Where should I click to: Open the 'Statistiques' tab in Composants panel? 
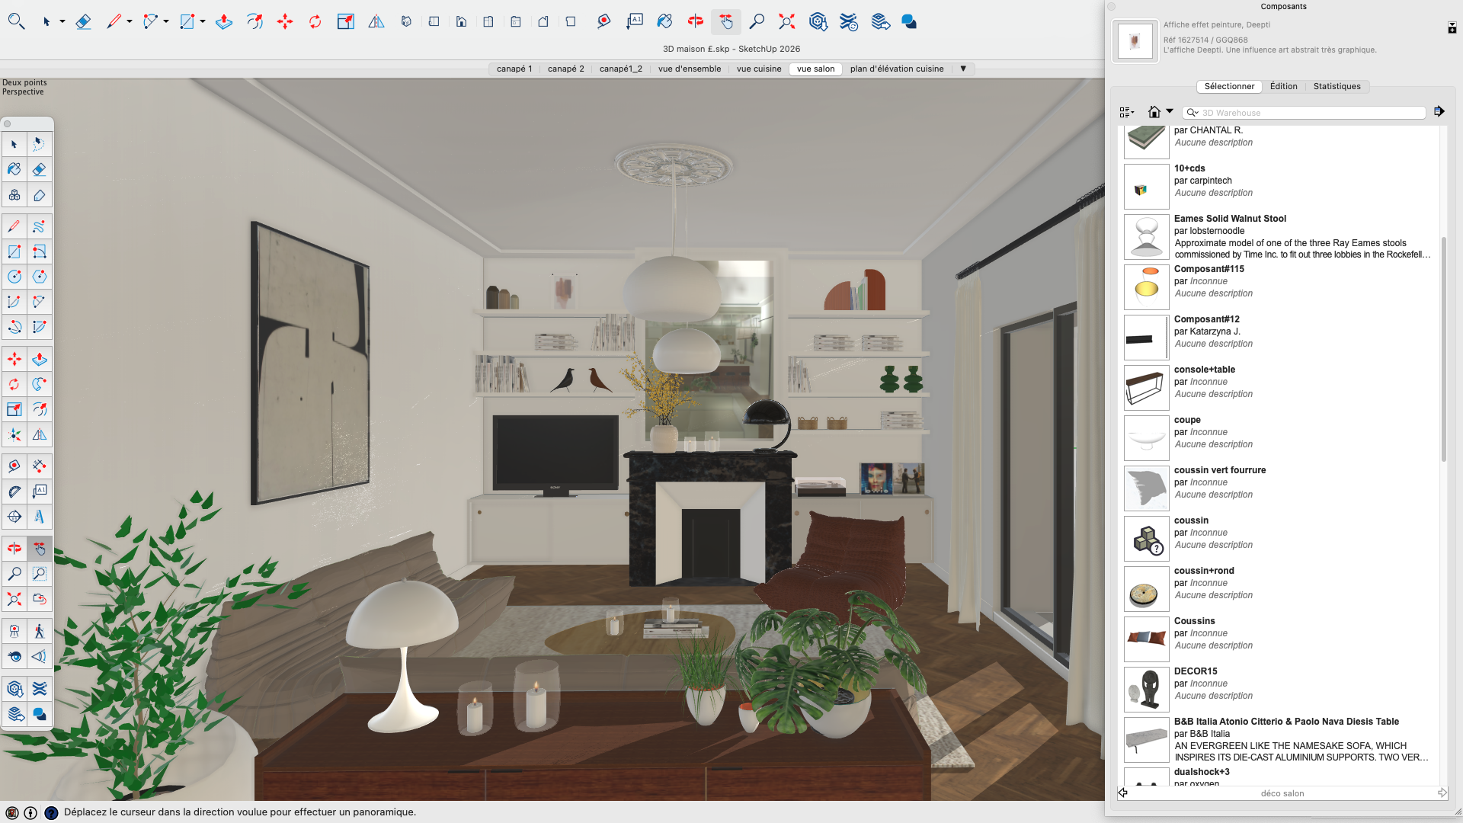(1337, 86)
